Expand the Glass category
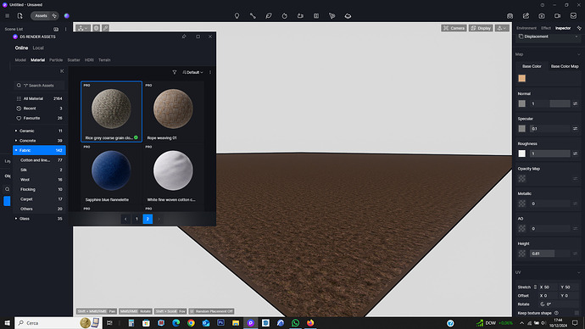Viewport: 585px width, 329px height. click(16, 219)
